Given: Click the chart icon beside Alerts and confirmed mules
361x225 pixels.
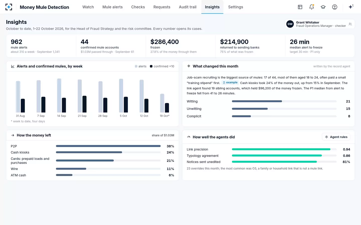Looking at the screenshot, I should 13,66.
